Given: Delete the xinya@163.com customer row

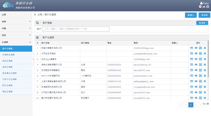Looking at the screenshot, I should (x=205, y=98).
